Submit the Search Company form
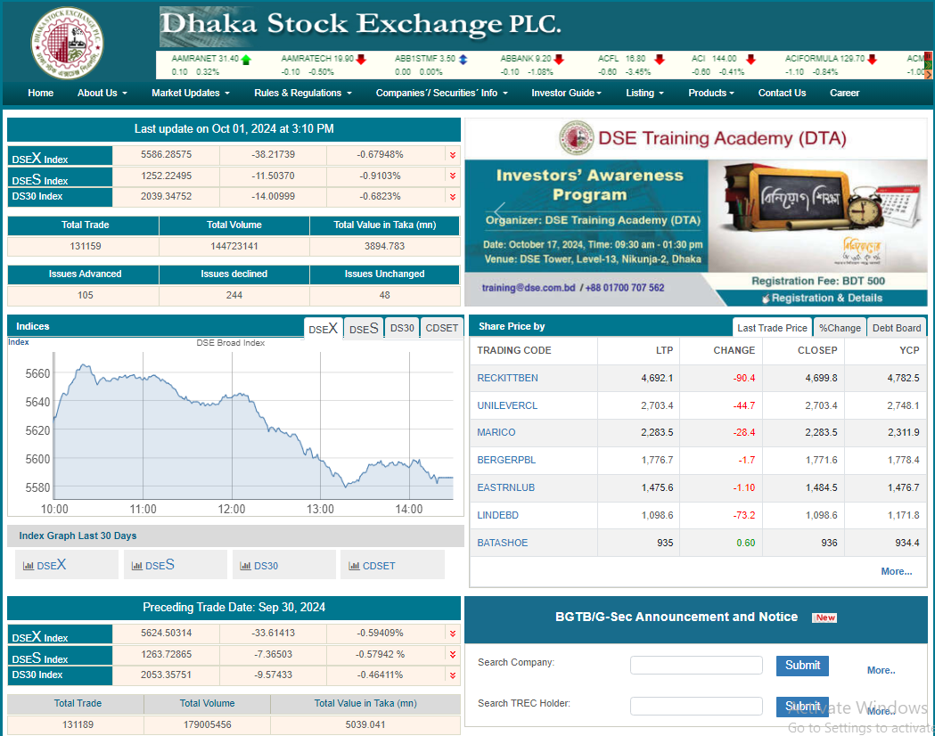The width and height of the screenshot is (935, 736). (802, 665)
